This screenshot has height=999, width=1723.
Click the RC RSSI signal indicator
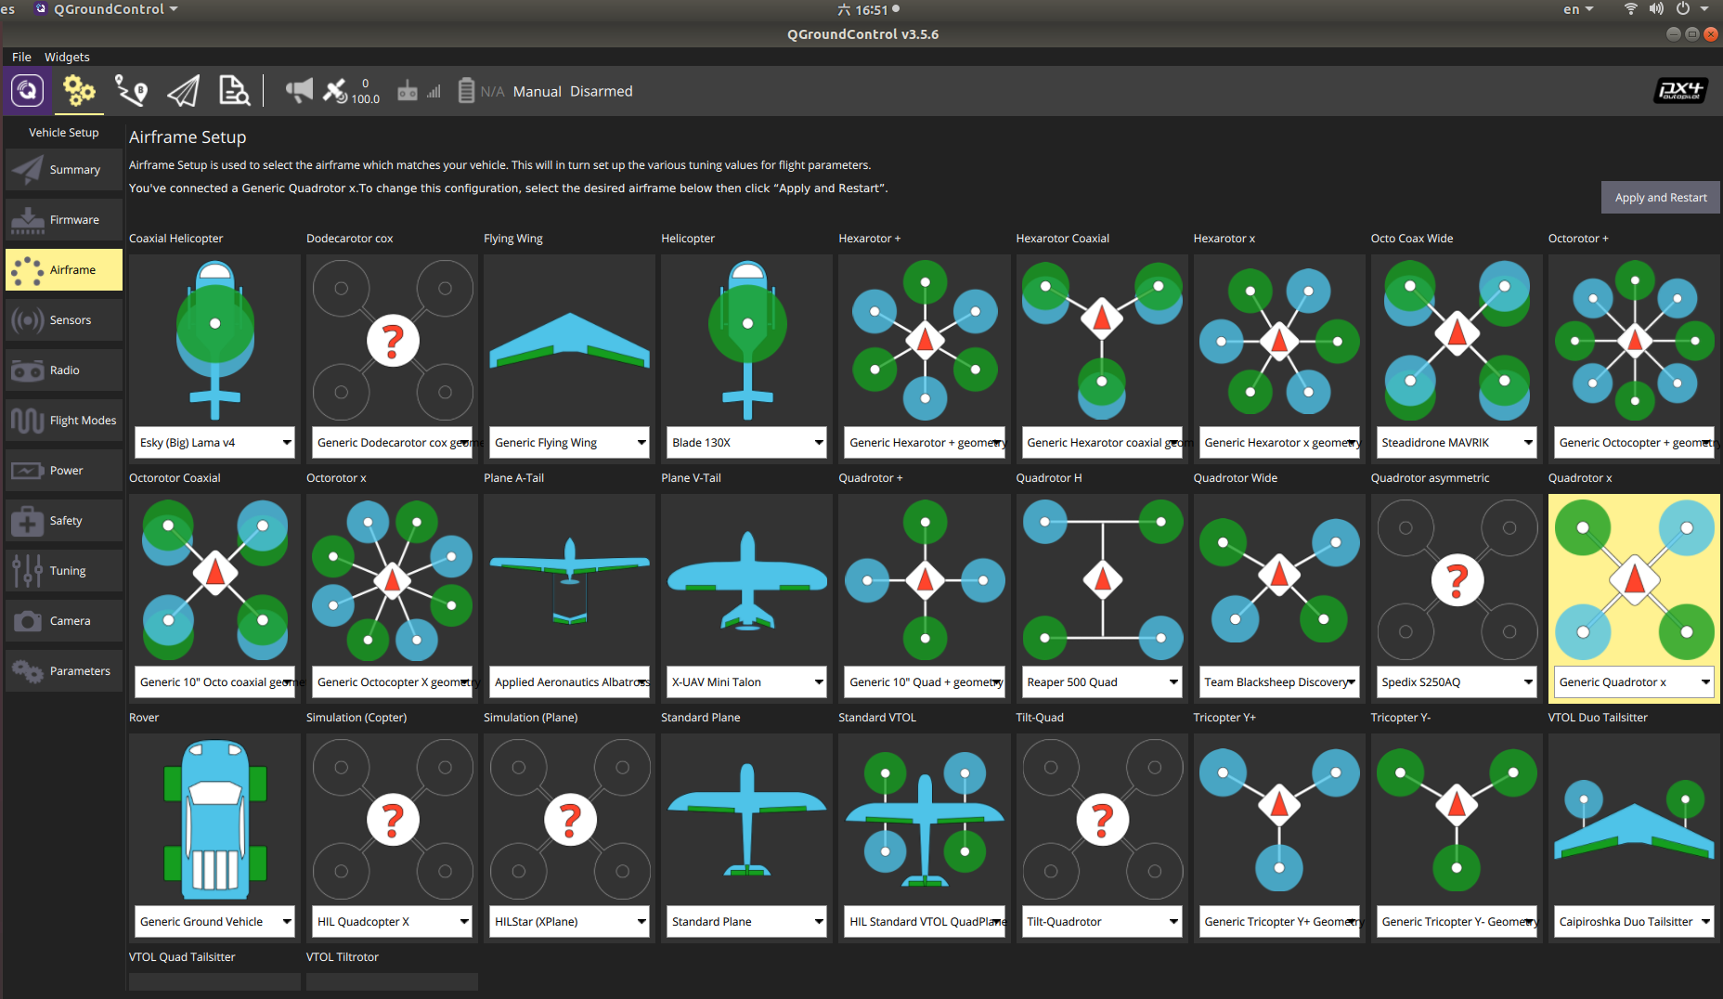coord(419,91)
